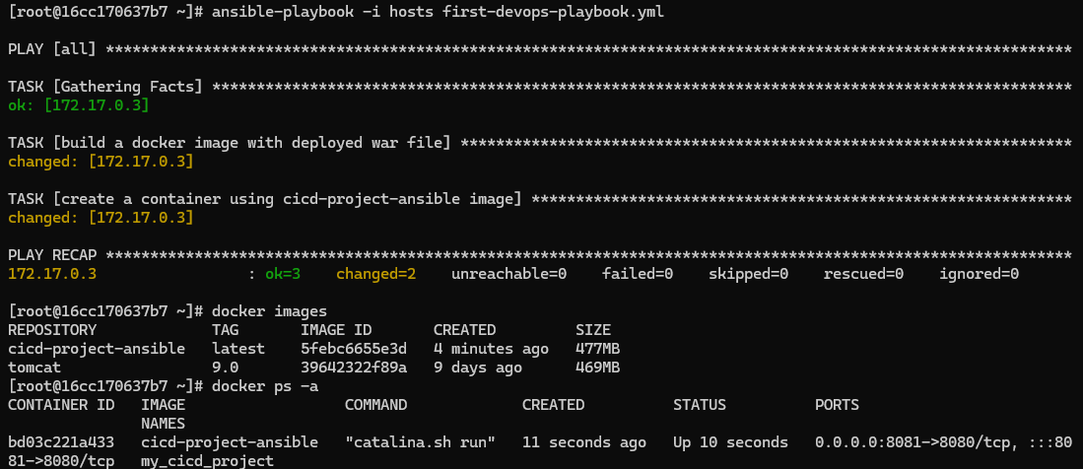This screenshot has width=1083, height=469.
Task: Click the container ID bd03c221a433
Action: [60, 442]
